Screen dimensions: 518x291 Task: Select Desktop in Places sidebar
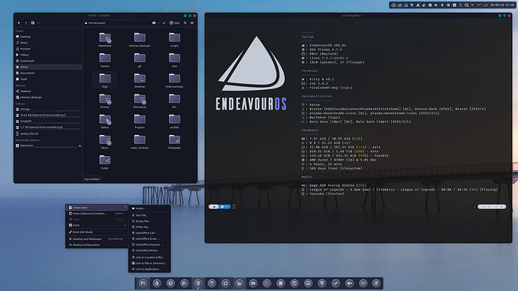tap(48, 37)
